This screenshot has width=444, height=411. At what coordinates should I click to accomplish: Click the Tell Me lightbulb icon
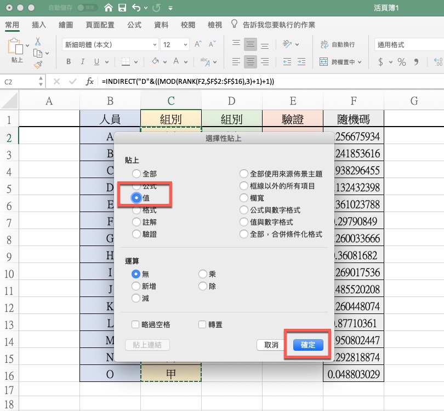234,24
